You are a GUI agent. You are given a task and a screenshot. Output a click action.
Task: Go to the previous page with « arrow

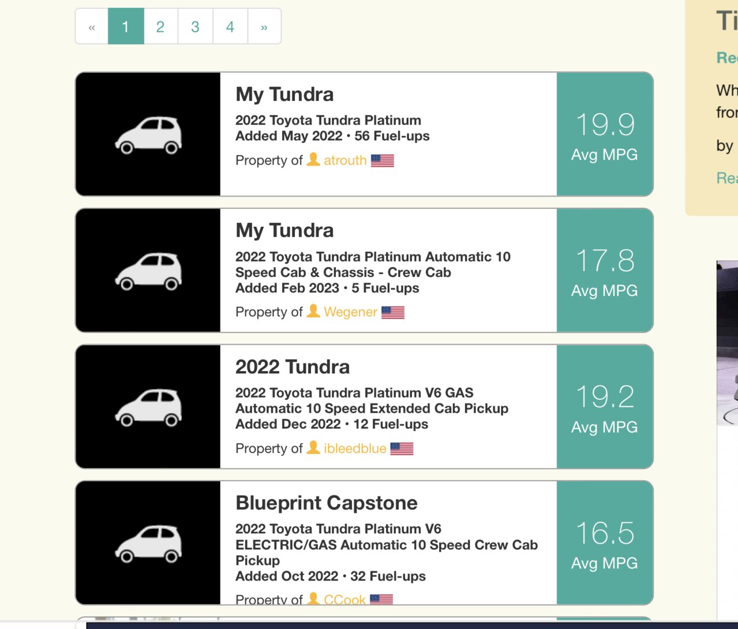[x=92, y=27]
